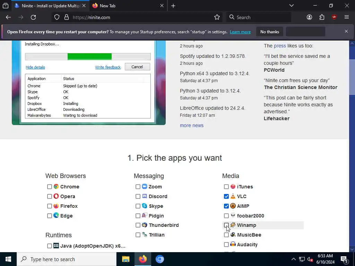Show hidden system tray icons

coord(293,259)
